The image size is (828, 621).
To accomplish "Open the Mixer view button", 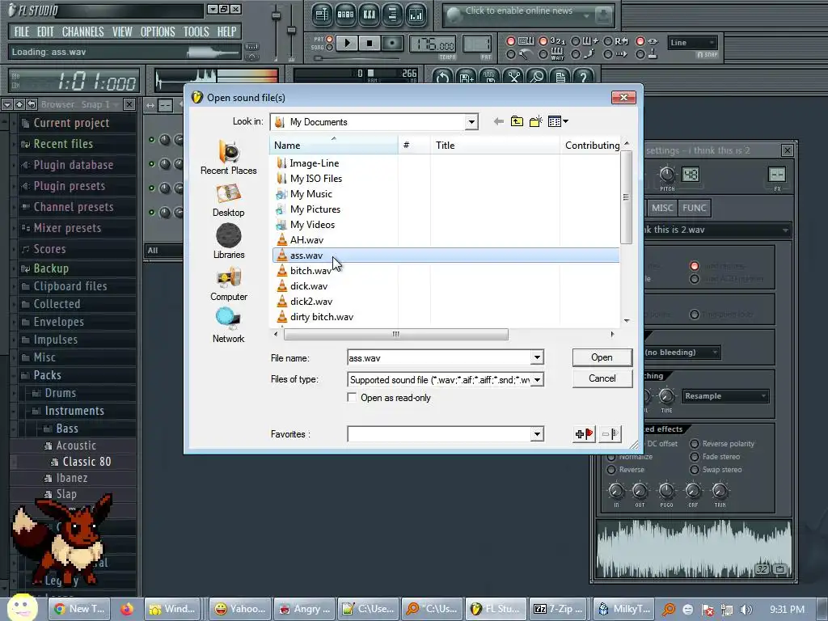I will [x=416, y=15].
